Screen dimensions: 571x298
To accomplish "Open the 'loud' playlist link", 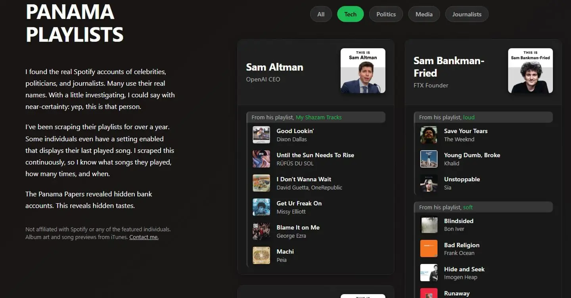I will (x=469, y=117).
